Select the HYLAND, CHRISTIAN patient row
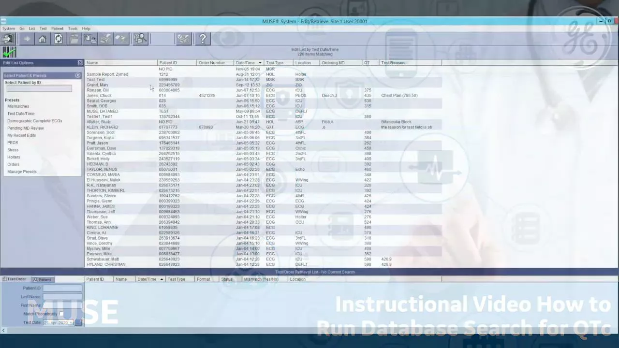The image size is (619, 348). pos(263,264)
